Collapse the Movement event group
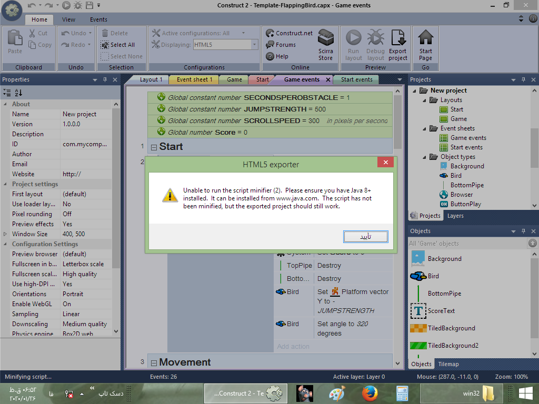Viewport: 539px width, 404px height. click(154, 363)
